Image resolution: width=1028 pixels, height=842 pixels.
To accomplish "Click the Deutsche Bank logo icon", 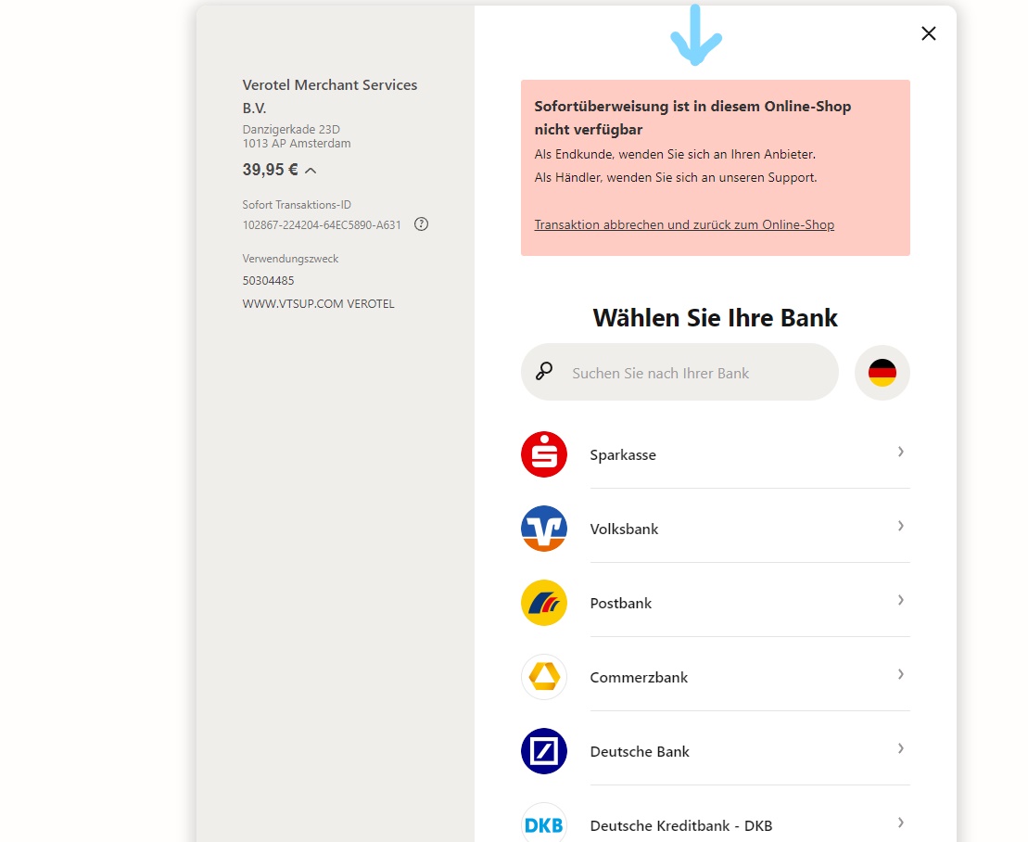I will [544, 751].
